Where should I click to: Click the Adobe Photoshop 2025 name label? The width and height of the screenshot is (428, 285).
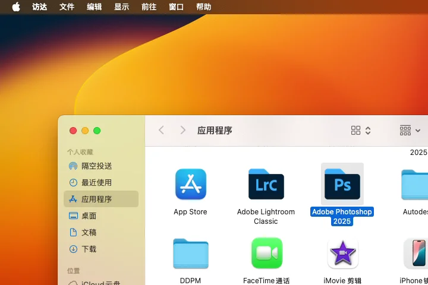(x=342, y=217)
